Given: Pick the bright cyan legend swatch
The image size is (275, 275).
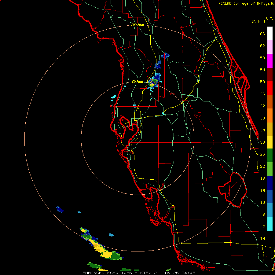Looking at the screenshot, I should click(270, 224).
